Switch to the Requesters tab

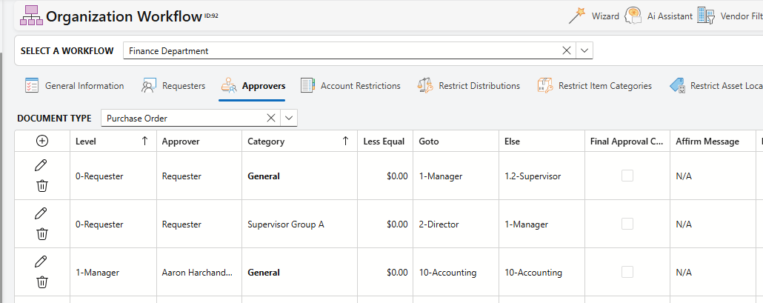click(x=173, y=86)
